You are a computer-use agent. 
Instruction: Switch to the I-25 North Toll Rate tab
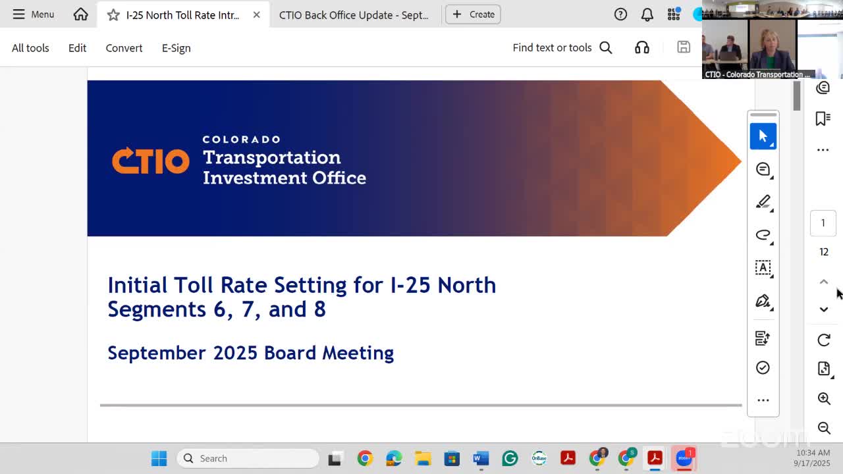coord(182,14)
